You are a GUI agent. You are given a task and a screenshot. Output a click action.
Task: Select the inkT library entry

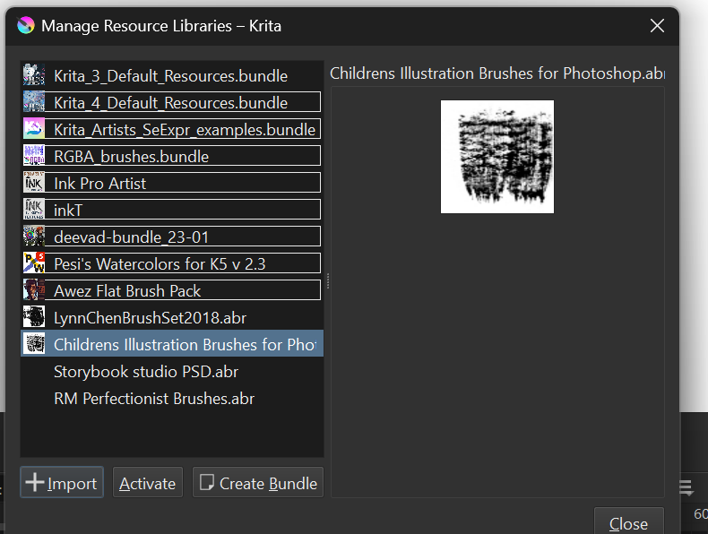click(x=172, y=210)
